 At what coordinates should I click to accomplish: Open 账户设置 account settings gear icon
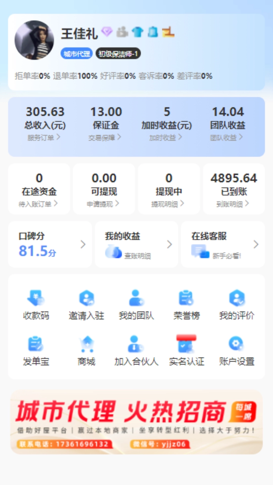(x=237, y=344)
